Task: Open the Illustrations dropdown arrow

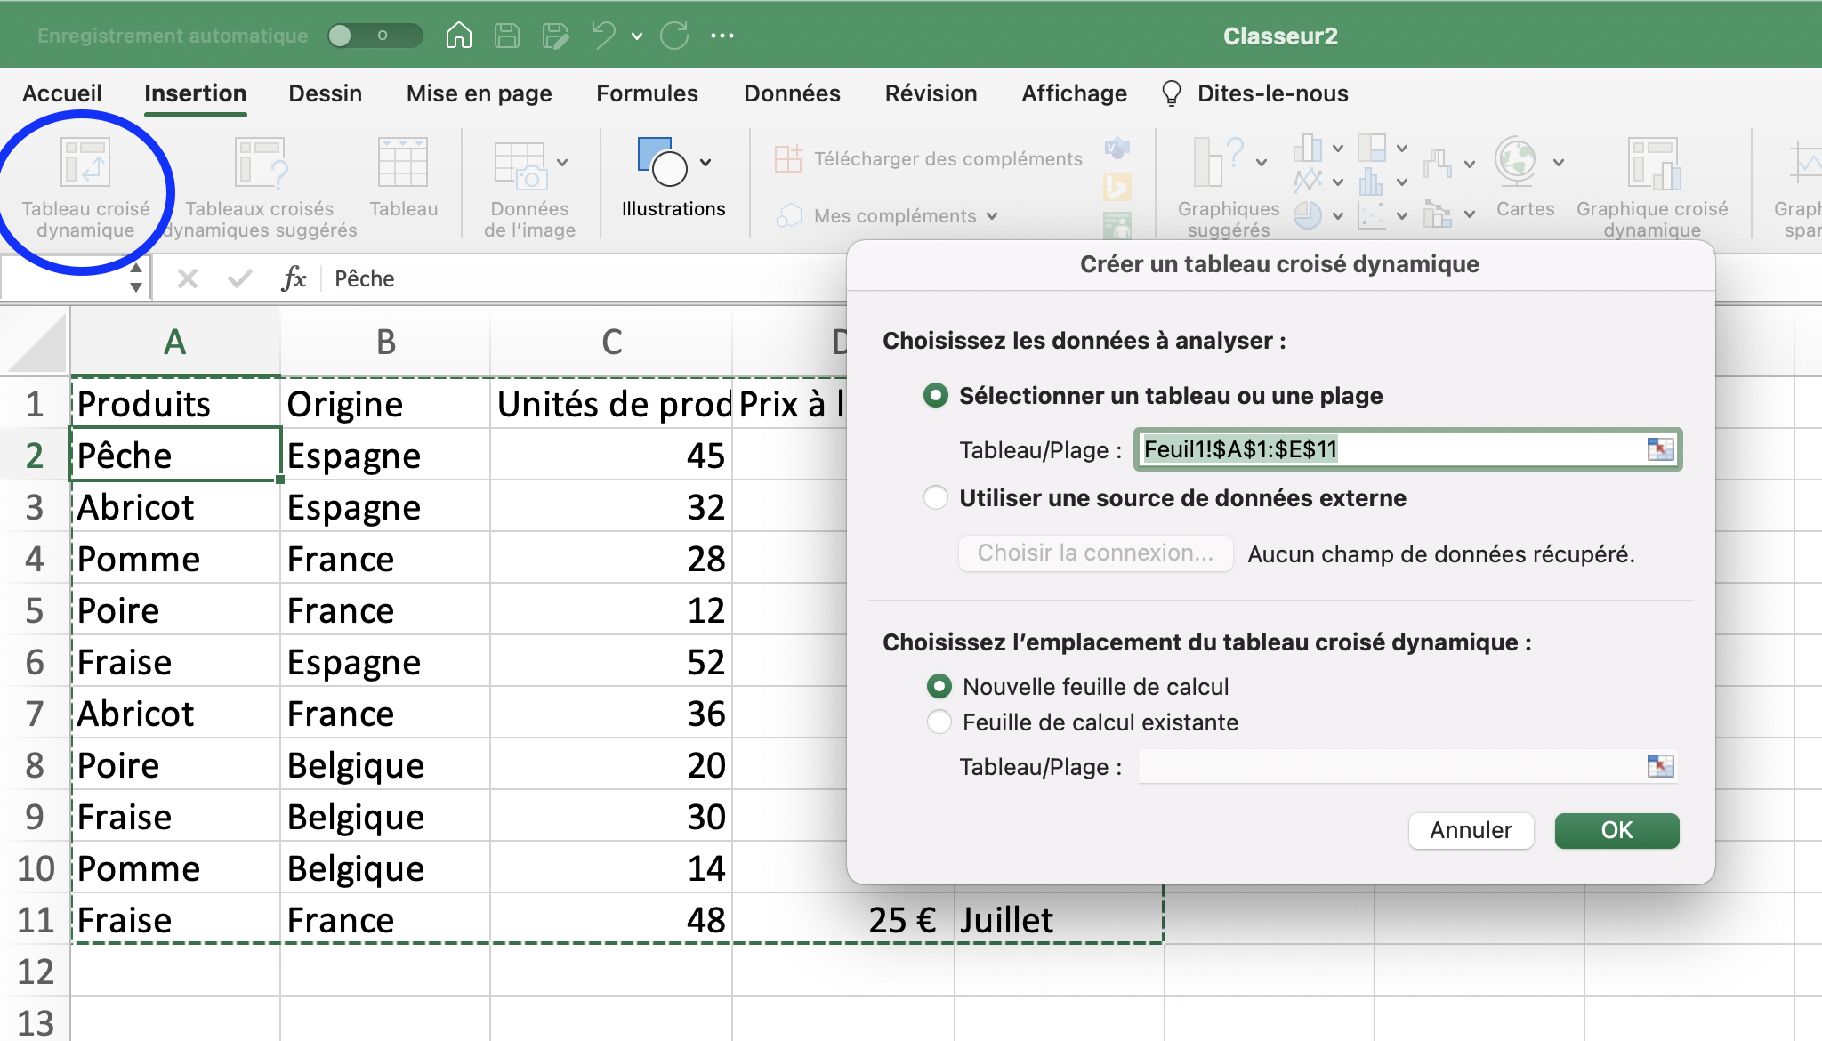Action: click(x=704, y=162)
